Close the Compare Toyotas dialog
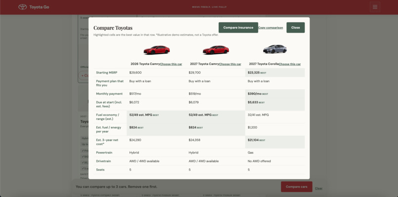The image size is (398, 197). tap(295, 28)
